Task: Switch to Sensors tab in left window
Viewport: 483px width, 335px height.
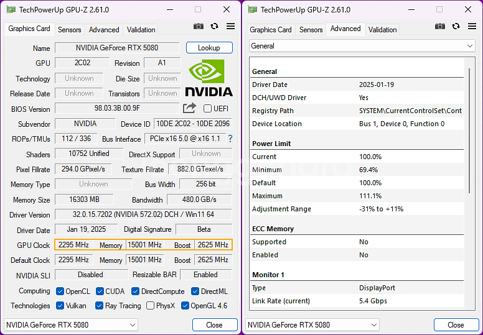Action: pos(70,30)
